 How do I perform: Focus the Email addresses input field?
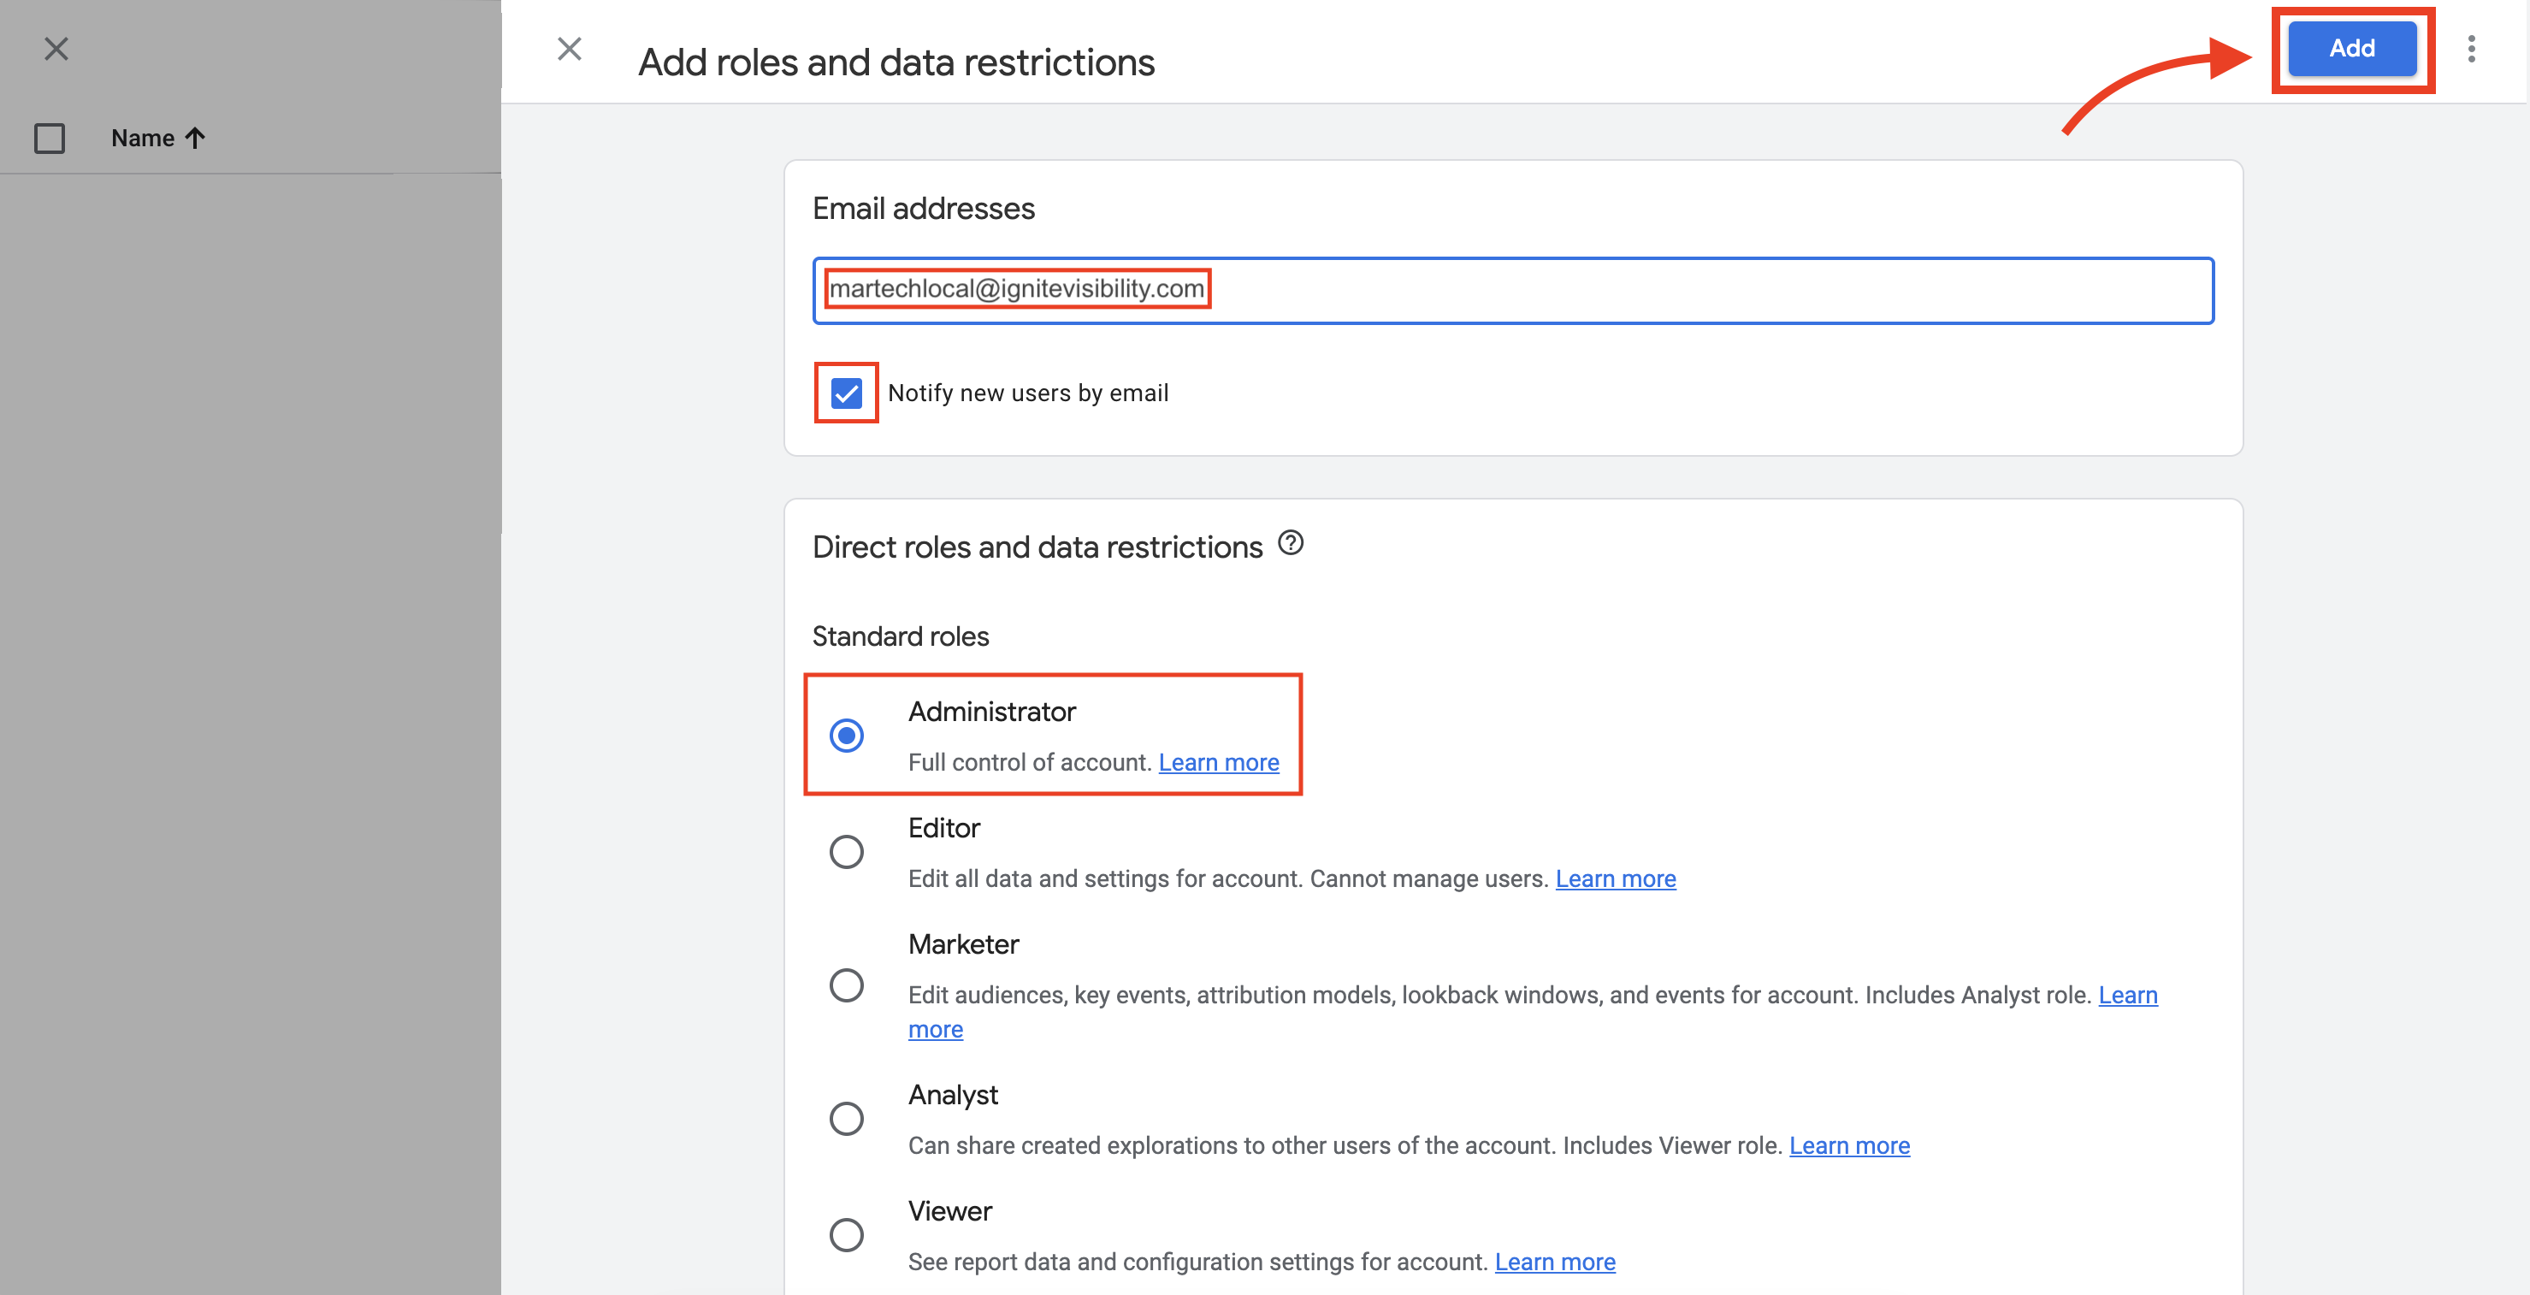click(x=1512, y=290)
